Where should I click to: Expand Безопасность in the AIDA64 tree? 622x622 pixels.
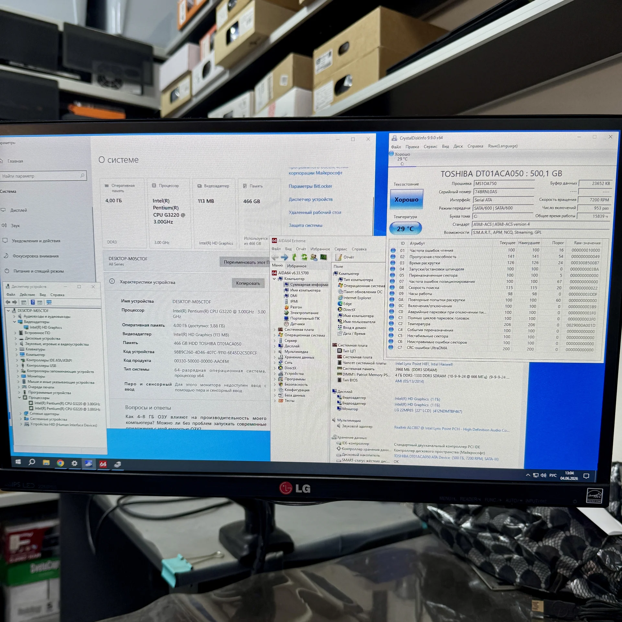[275, 385]
